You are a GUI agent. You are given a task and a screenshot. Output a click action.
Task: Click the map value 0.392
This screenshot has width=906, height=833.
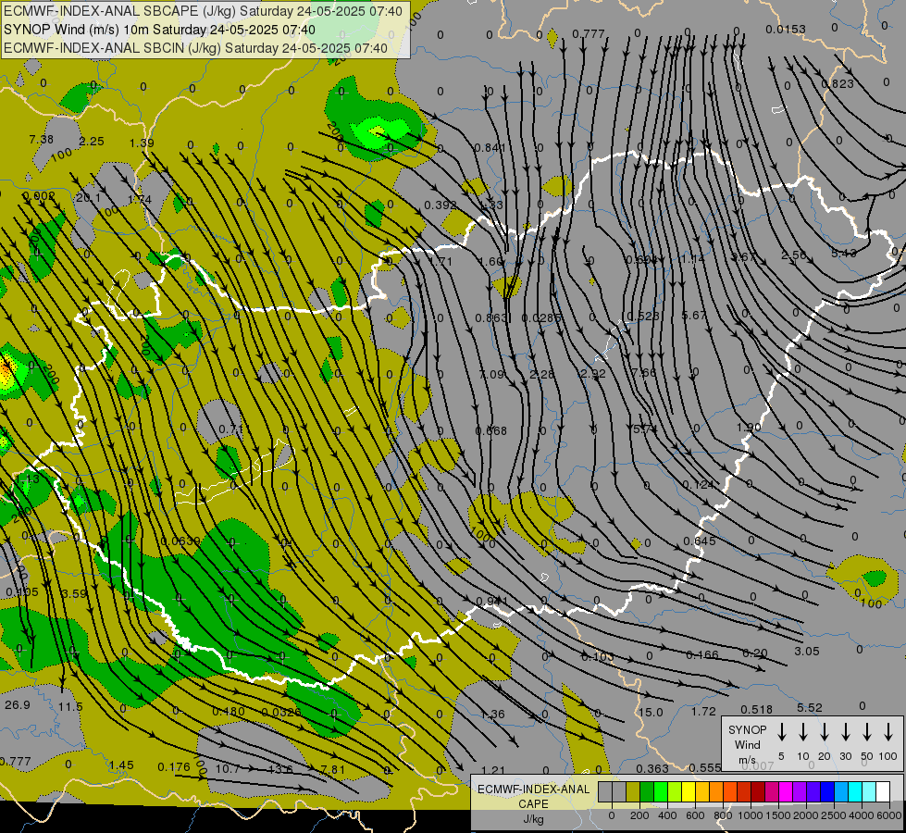point(441,205)
